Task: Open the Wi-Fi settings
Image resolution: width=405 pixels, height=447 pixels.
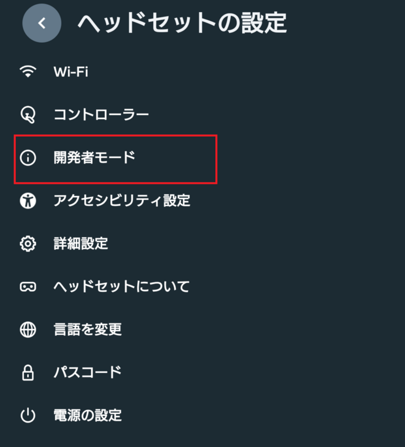Action: pos(71,72)
